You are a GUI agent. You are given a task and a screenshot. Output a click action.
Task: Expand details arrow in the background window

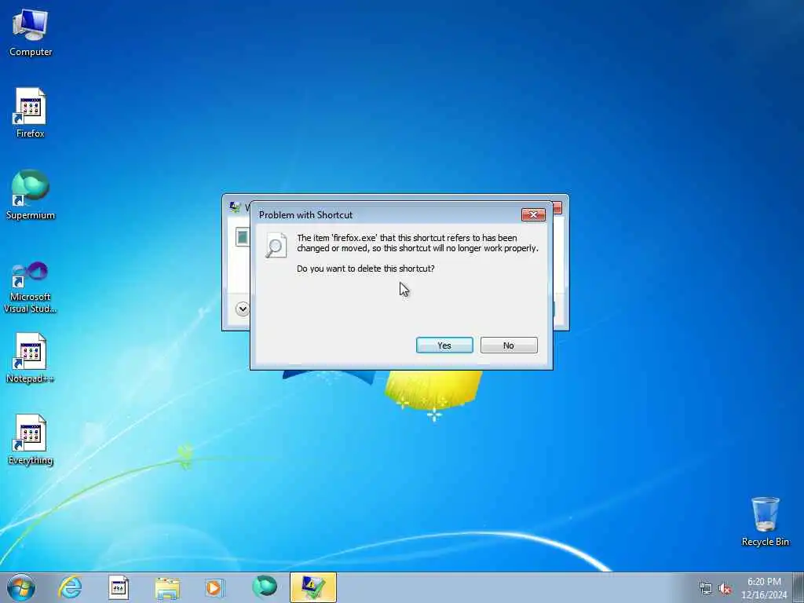tap(243, 309)
